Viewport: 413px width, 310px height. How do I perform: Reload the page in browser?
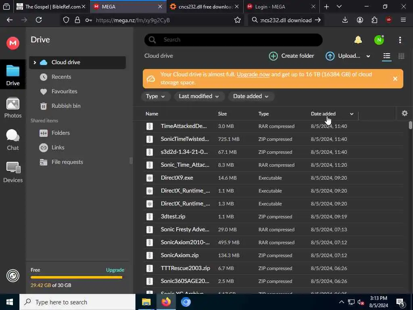click(x=39, y=20)
